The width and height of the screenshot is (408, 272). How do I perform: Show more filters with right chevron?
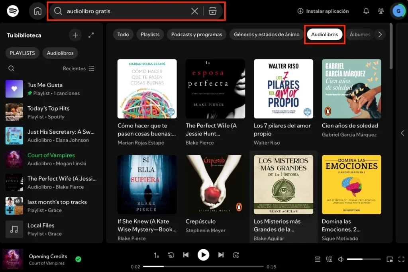coord(380,34)
